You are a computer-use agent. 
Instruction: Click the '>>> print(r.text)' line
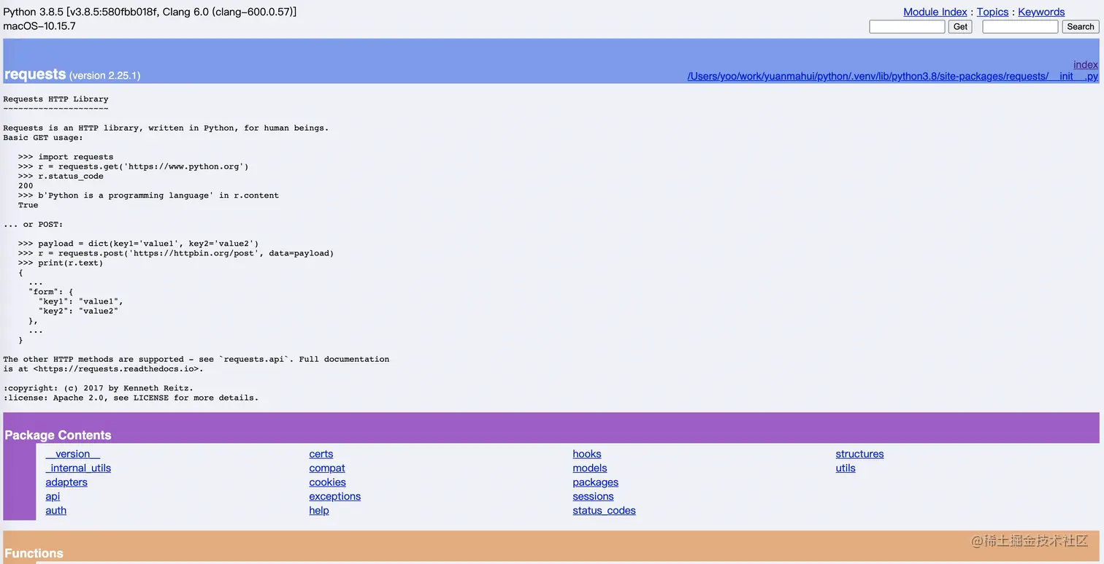(x=61, y=263)
